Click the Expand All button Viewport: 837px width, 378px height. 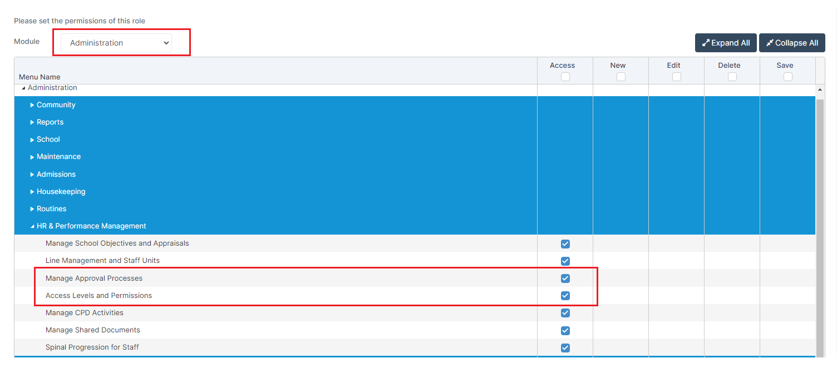[726, 43]
